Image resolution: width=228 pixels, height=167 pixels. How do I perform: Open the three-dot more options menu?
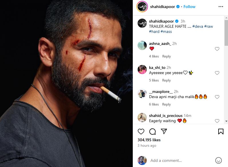[x=221, y=7]
